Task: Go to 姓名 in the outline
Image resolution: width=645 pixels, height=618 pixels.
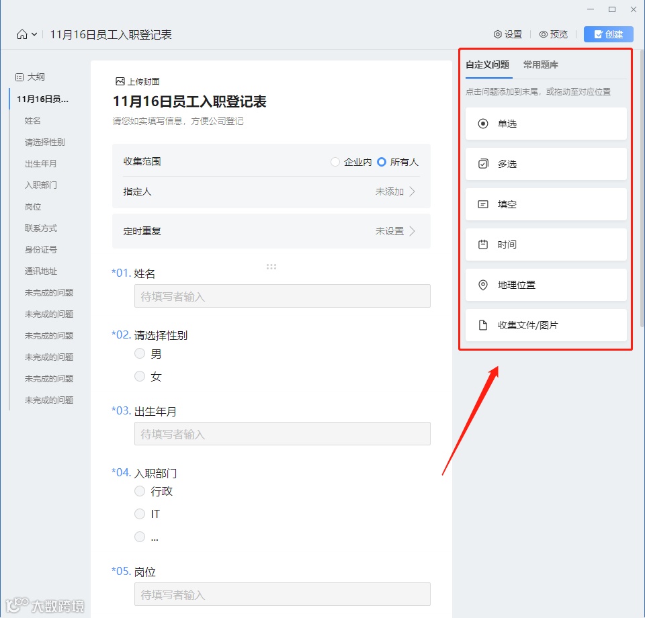Action: pos(32,121)
